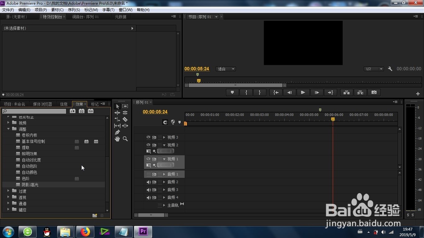Image resolution: width=424 pixels, height=238 pixels.
Task: Select the Zoom magnifier tool
Action: pyautogui.click(x=125, y=138)
